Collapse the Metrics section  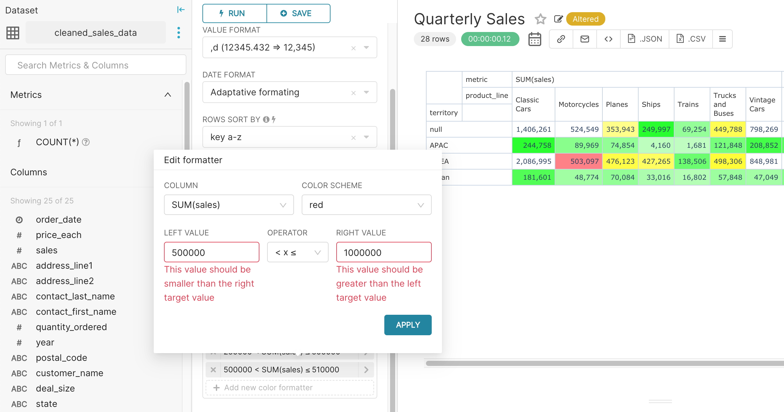tap(168, 95)
